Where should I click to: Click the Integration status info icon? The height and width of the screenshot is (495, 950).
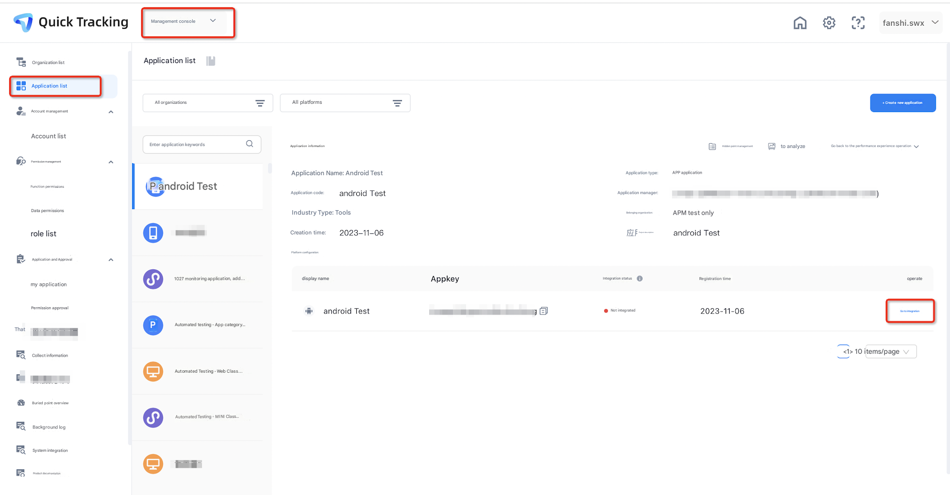640,279
